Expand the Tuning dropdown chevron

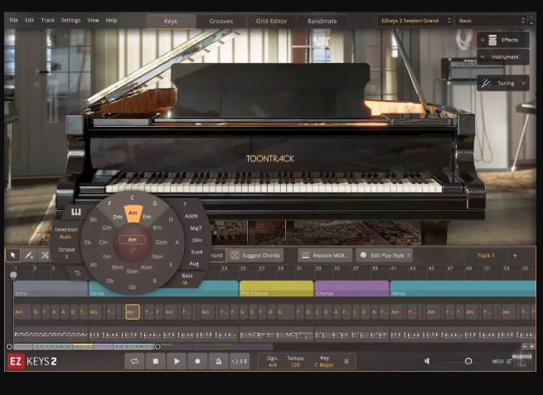pos(524,83)
